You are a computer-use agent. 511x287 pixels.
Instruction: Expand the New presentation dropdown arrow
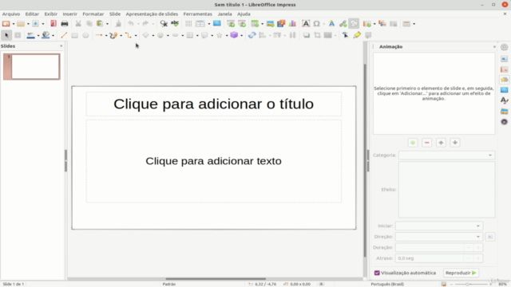click(x=14, y=24)
